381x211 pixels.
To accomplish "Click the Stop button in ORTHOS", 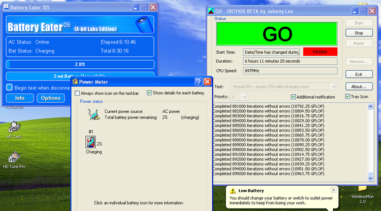I will (359, 33).
